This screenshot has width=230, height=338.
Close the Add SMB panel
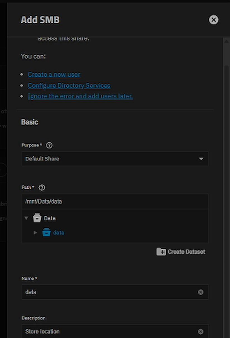[214, 20]
